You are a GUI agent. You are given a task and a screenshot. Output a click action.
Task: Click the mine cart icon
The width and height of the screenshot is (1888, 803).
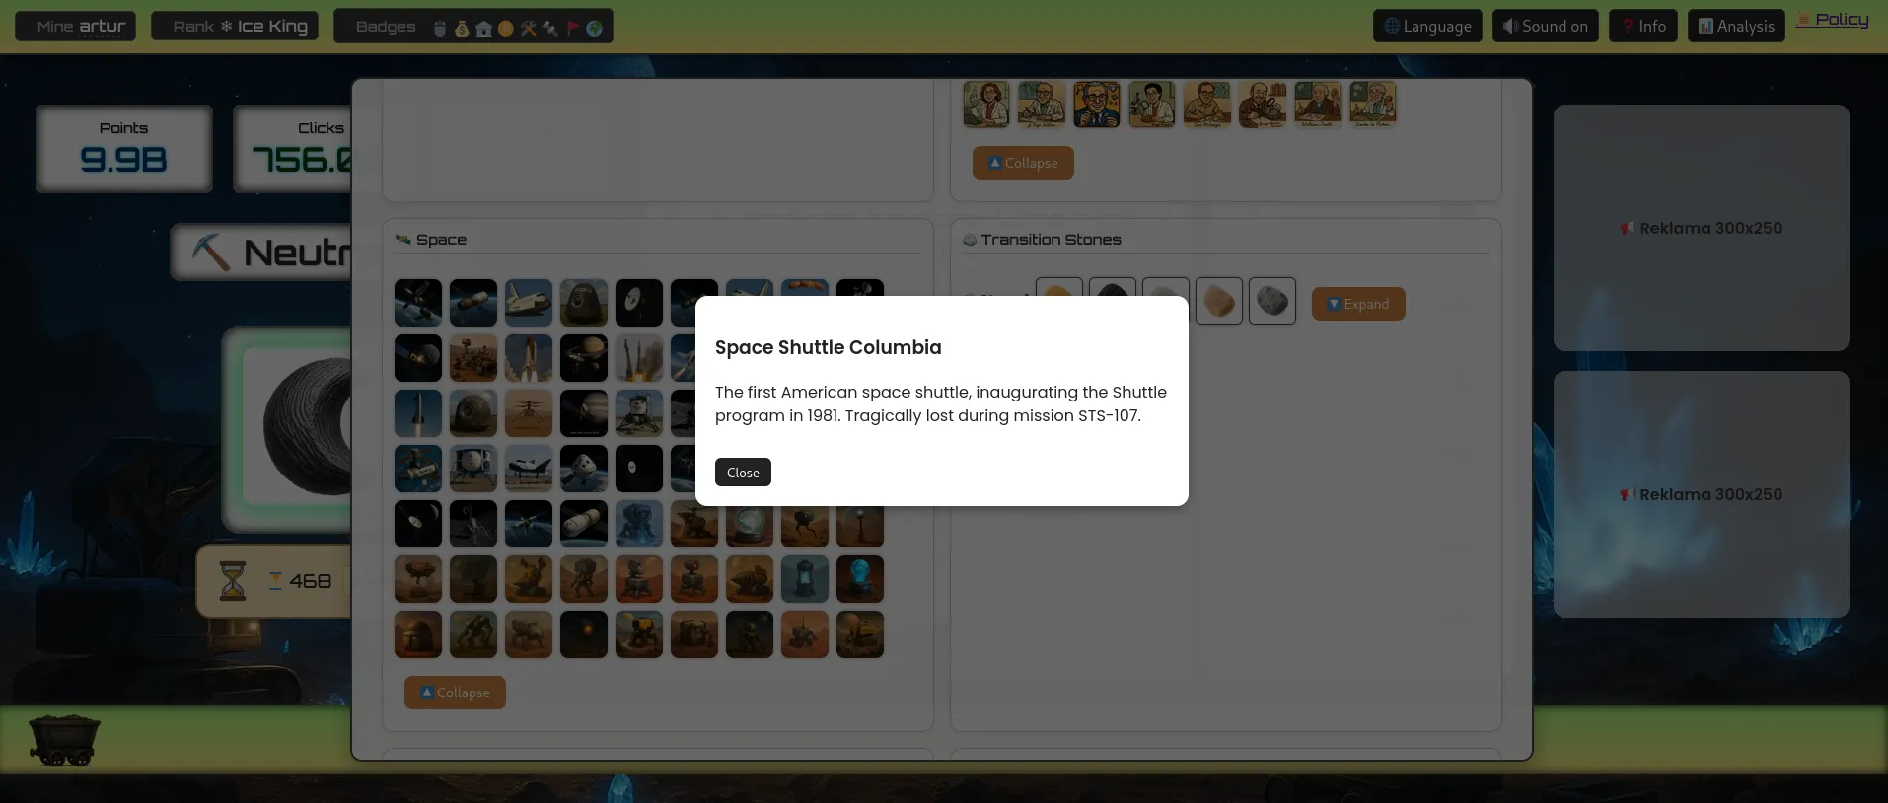point(64,740)
